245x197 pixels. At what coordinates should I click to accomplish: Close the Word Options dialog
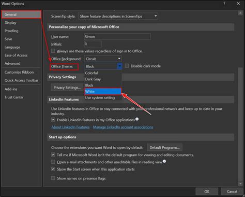pyautogui.click(x=238, y=4)
